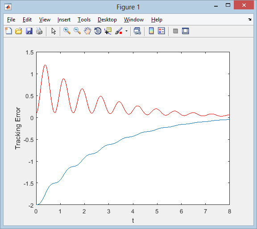Open the Tools menu

click(x=84, y=20)
